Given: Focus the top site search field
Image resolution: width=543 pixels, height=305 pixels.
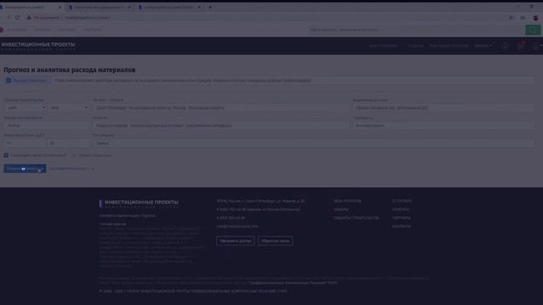Looking at the screenshot, I should 416,30.
